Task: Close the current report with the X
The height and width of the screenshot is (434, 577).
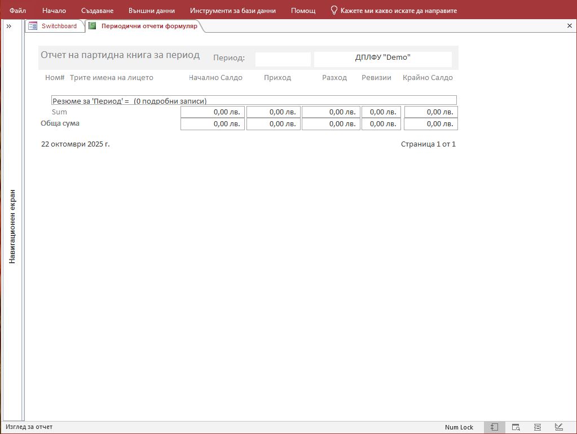Action: click(569, 26)
